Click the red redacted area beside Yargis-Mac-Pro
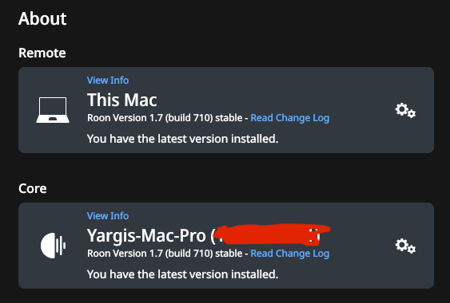The height and width of the screenshot is (303, 450). (x=271, y=235)
